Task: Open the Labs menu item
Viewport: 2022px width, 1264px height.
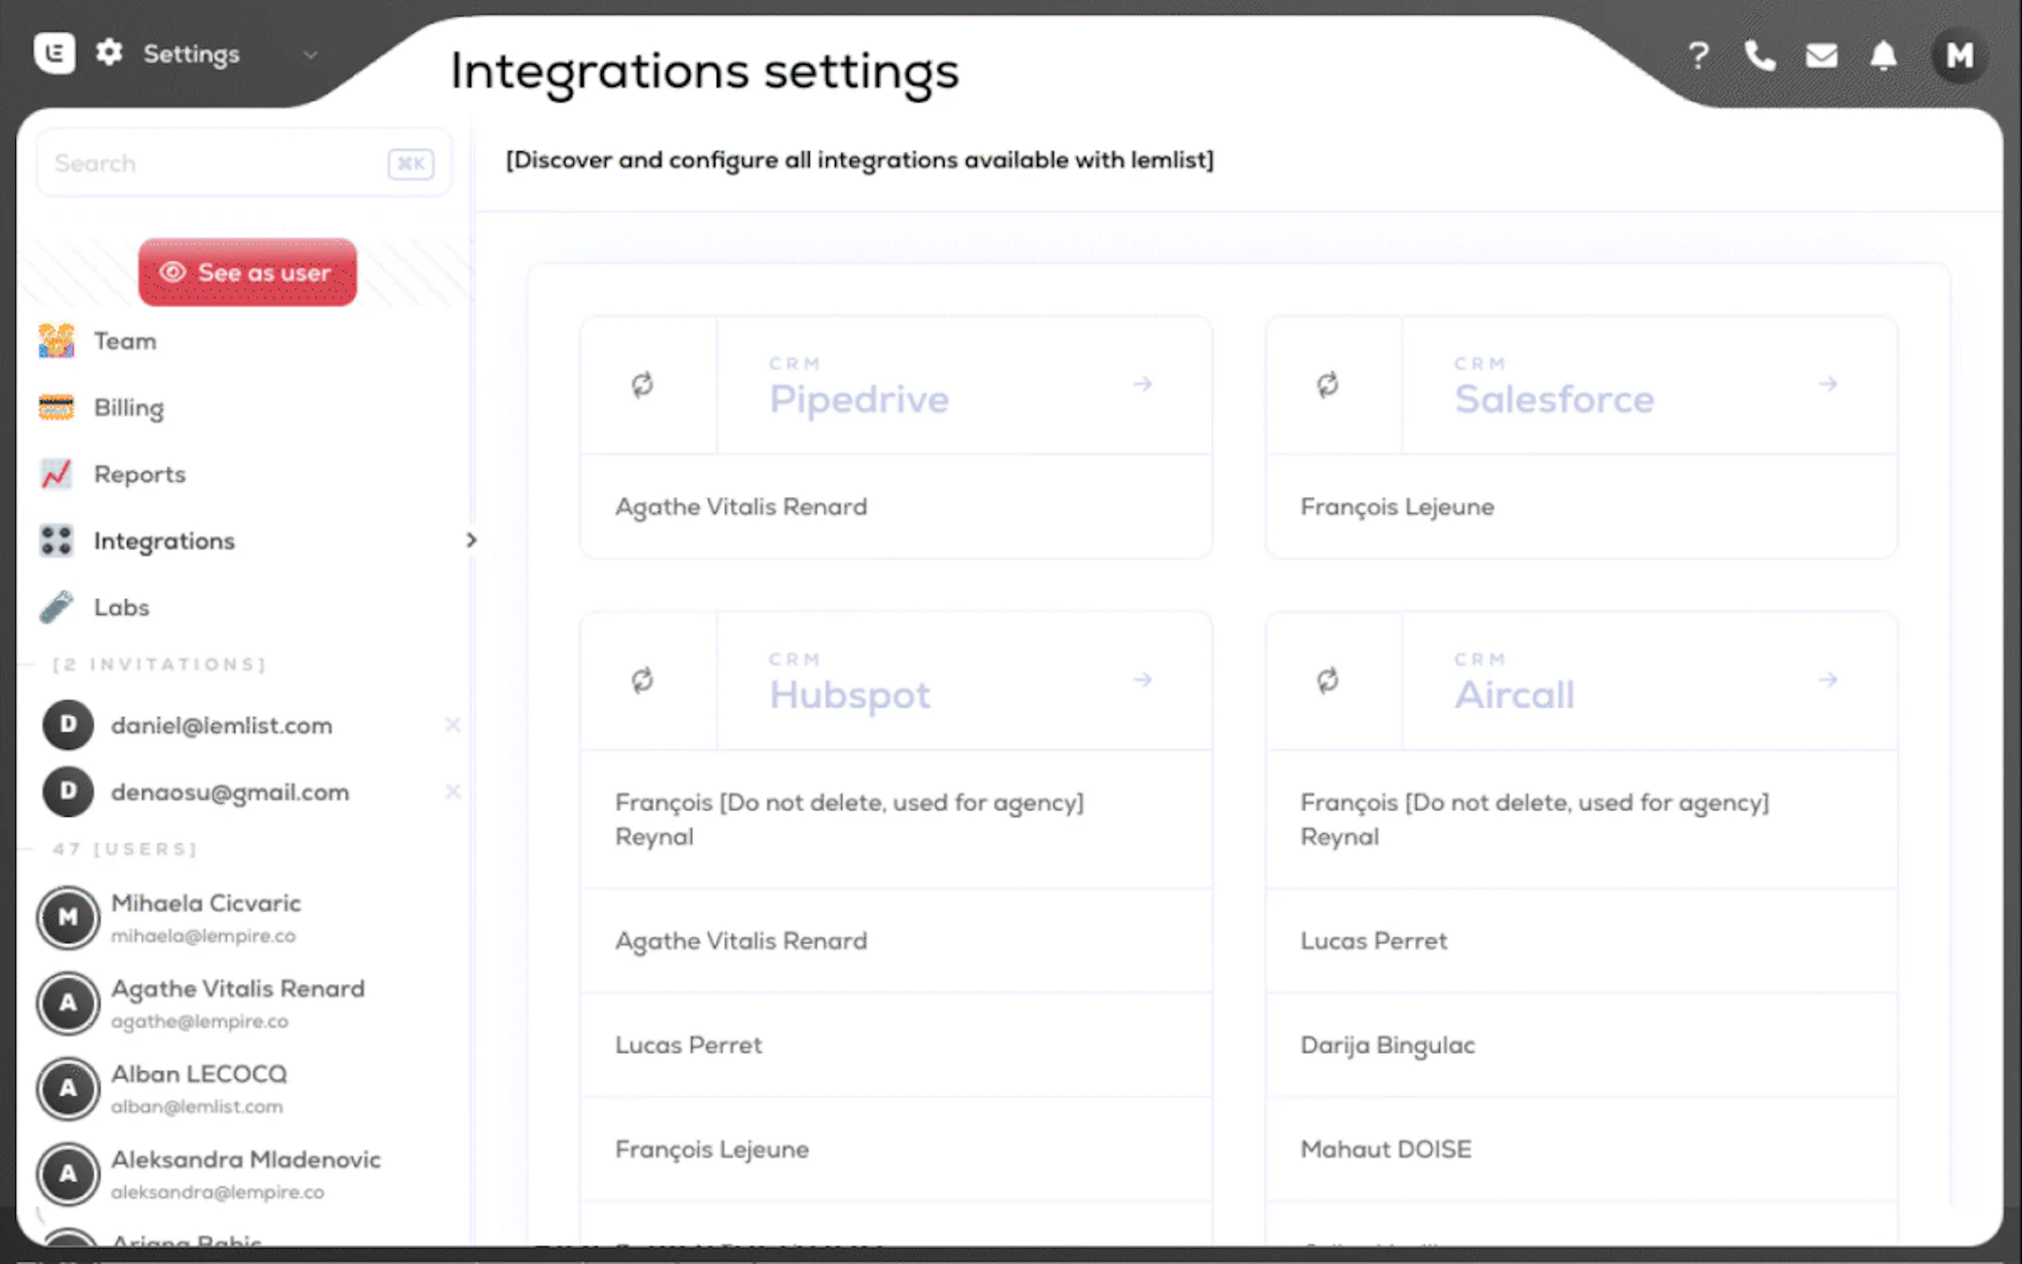Action: pyautogui.click(x=121, y=607)
